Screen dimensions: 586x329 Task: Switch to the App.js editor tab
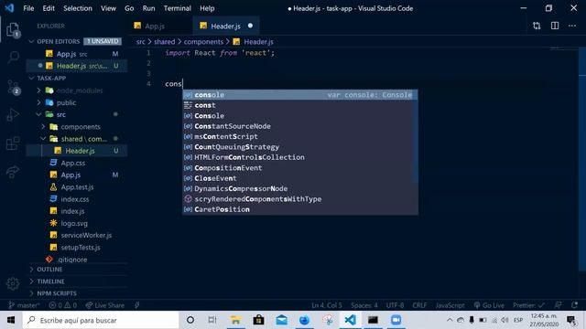pos(161,26)
